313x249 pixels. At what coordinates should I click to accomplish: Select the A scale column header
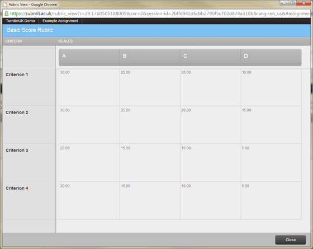89,57
